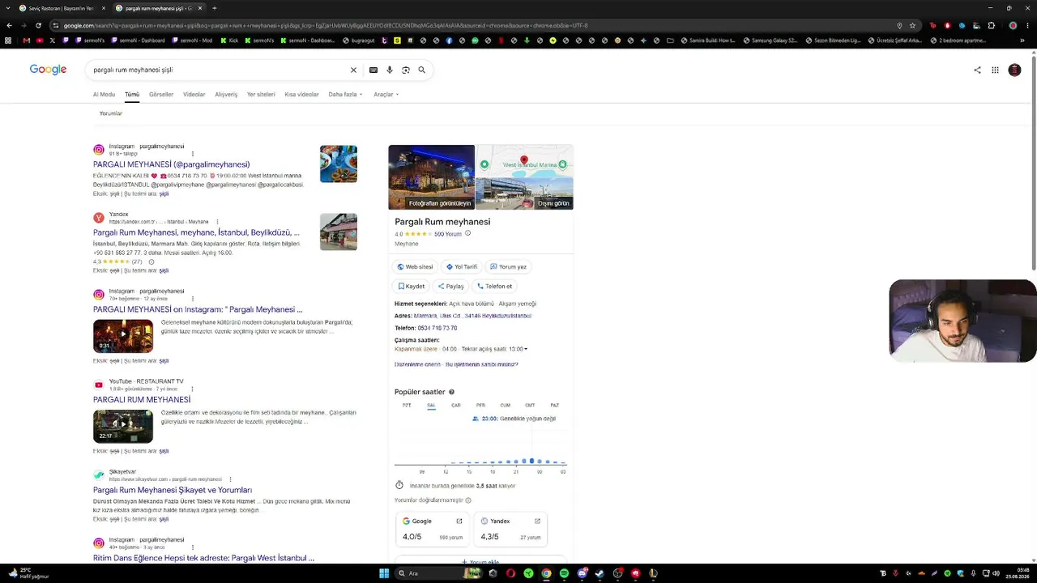1037x583 pixels.
Task: Clear the Google search box text
Action: point(353,70)
